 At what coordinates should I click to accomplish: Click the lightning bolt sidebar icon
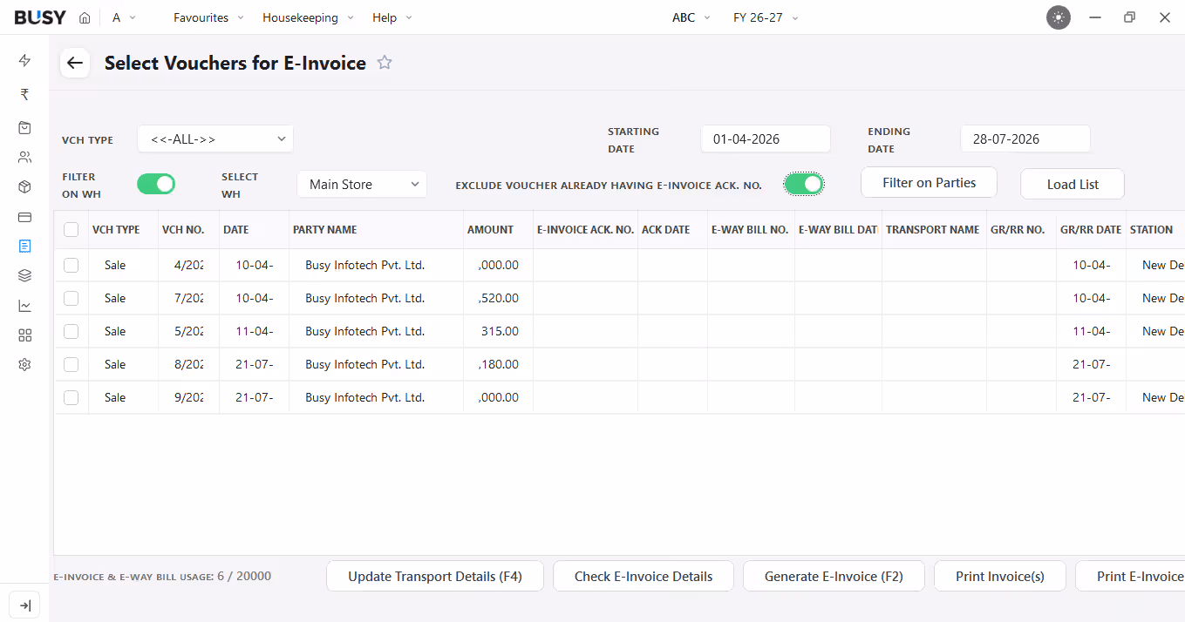click(24, 60)
